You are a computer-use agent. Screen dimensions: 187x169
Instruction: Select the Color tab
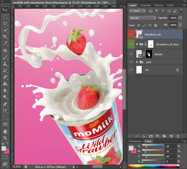(148, 141)
